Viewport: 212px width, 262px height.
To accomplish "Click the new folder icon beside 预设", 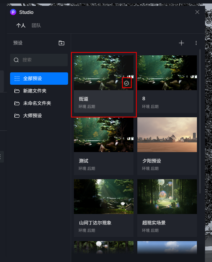I will pyautogui.click(x=61, y=43).
